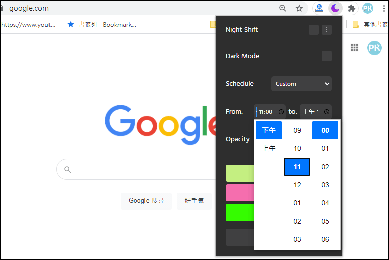Image resolution: width=389 pixels, height=260 pixels.
Task: Open the Chrome profile PK avatar in toolbar
Action: (368, 8)
